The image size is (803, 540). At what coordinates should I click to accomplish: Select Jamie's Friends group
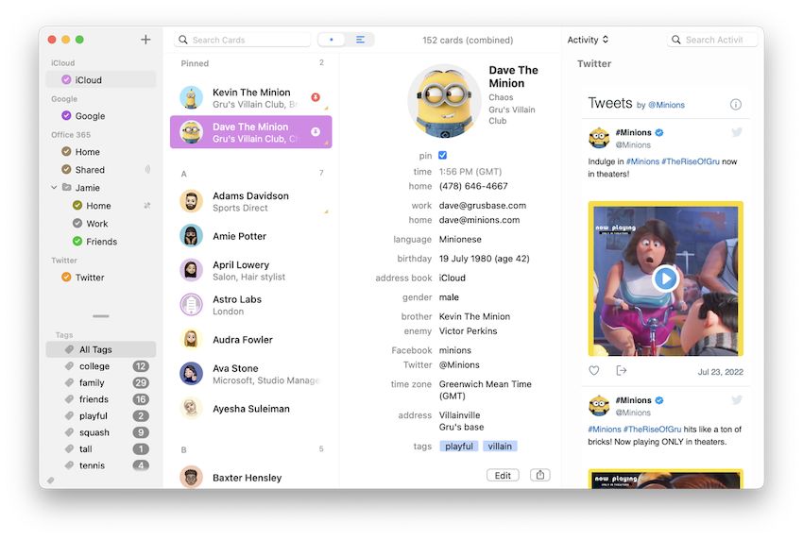[101, 241]
